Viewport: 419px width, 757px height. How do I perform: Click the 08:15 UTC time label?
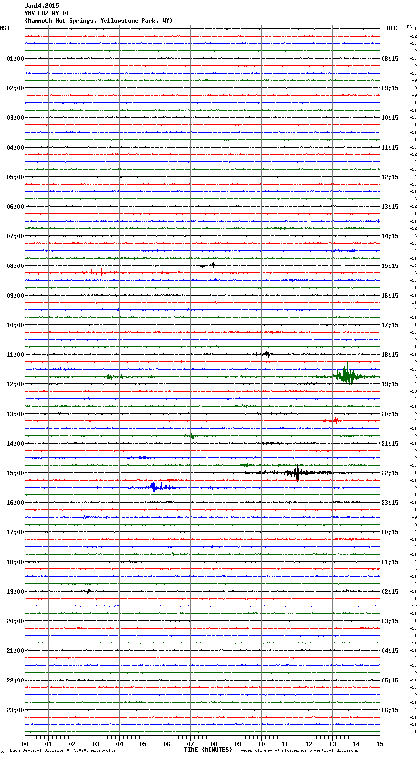[x=390, y=59]
